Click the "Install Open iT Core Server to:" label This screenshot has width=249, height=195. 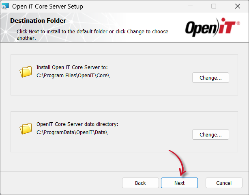point(72,67)
